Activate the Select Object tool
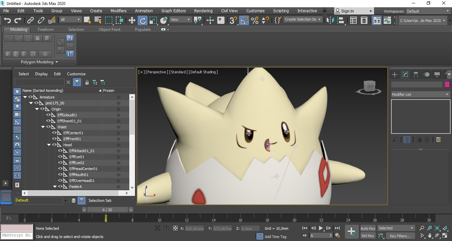The height and width of the screenshot is (241, 452). point(88,21)
